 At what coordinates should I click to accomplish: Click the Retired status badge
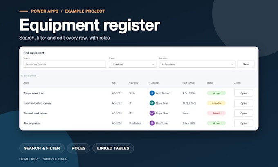pos(216,113)
